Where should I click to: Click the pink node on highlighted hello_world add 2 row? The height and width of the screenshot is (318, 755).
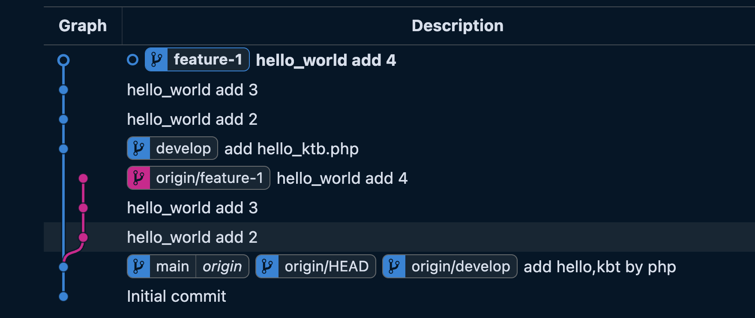(x=83, y=237)
